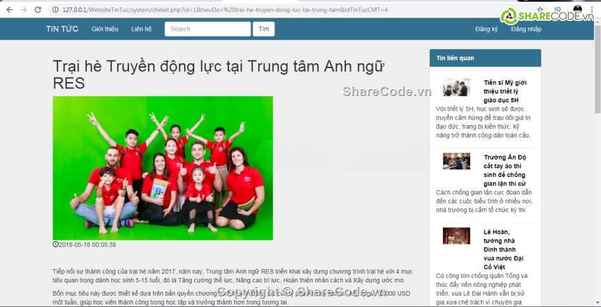Click the browser profile avatar icon
This screenshot has width=601, height=307.
tap(577, 9)
